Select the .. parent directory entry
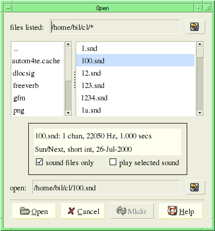The width and height of the screenshot is (215, 231). click(37, 49)
